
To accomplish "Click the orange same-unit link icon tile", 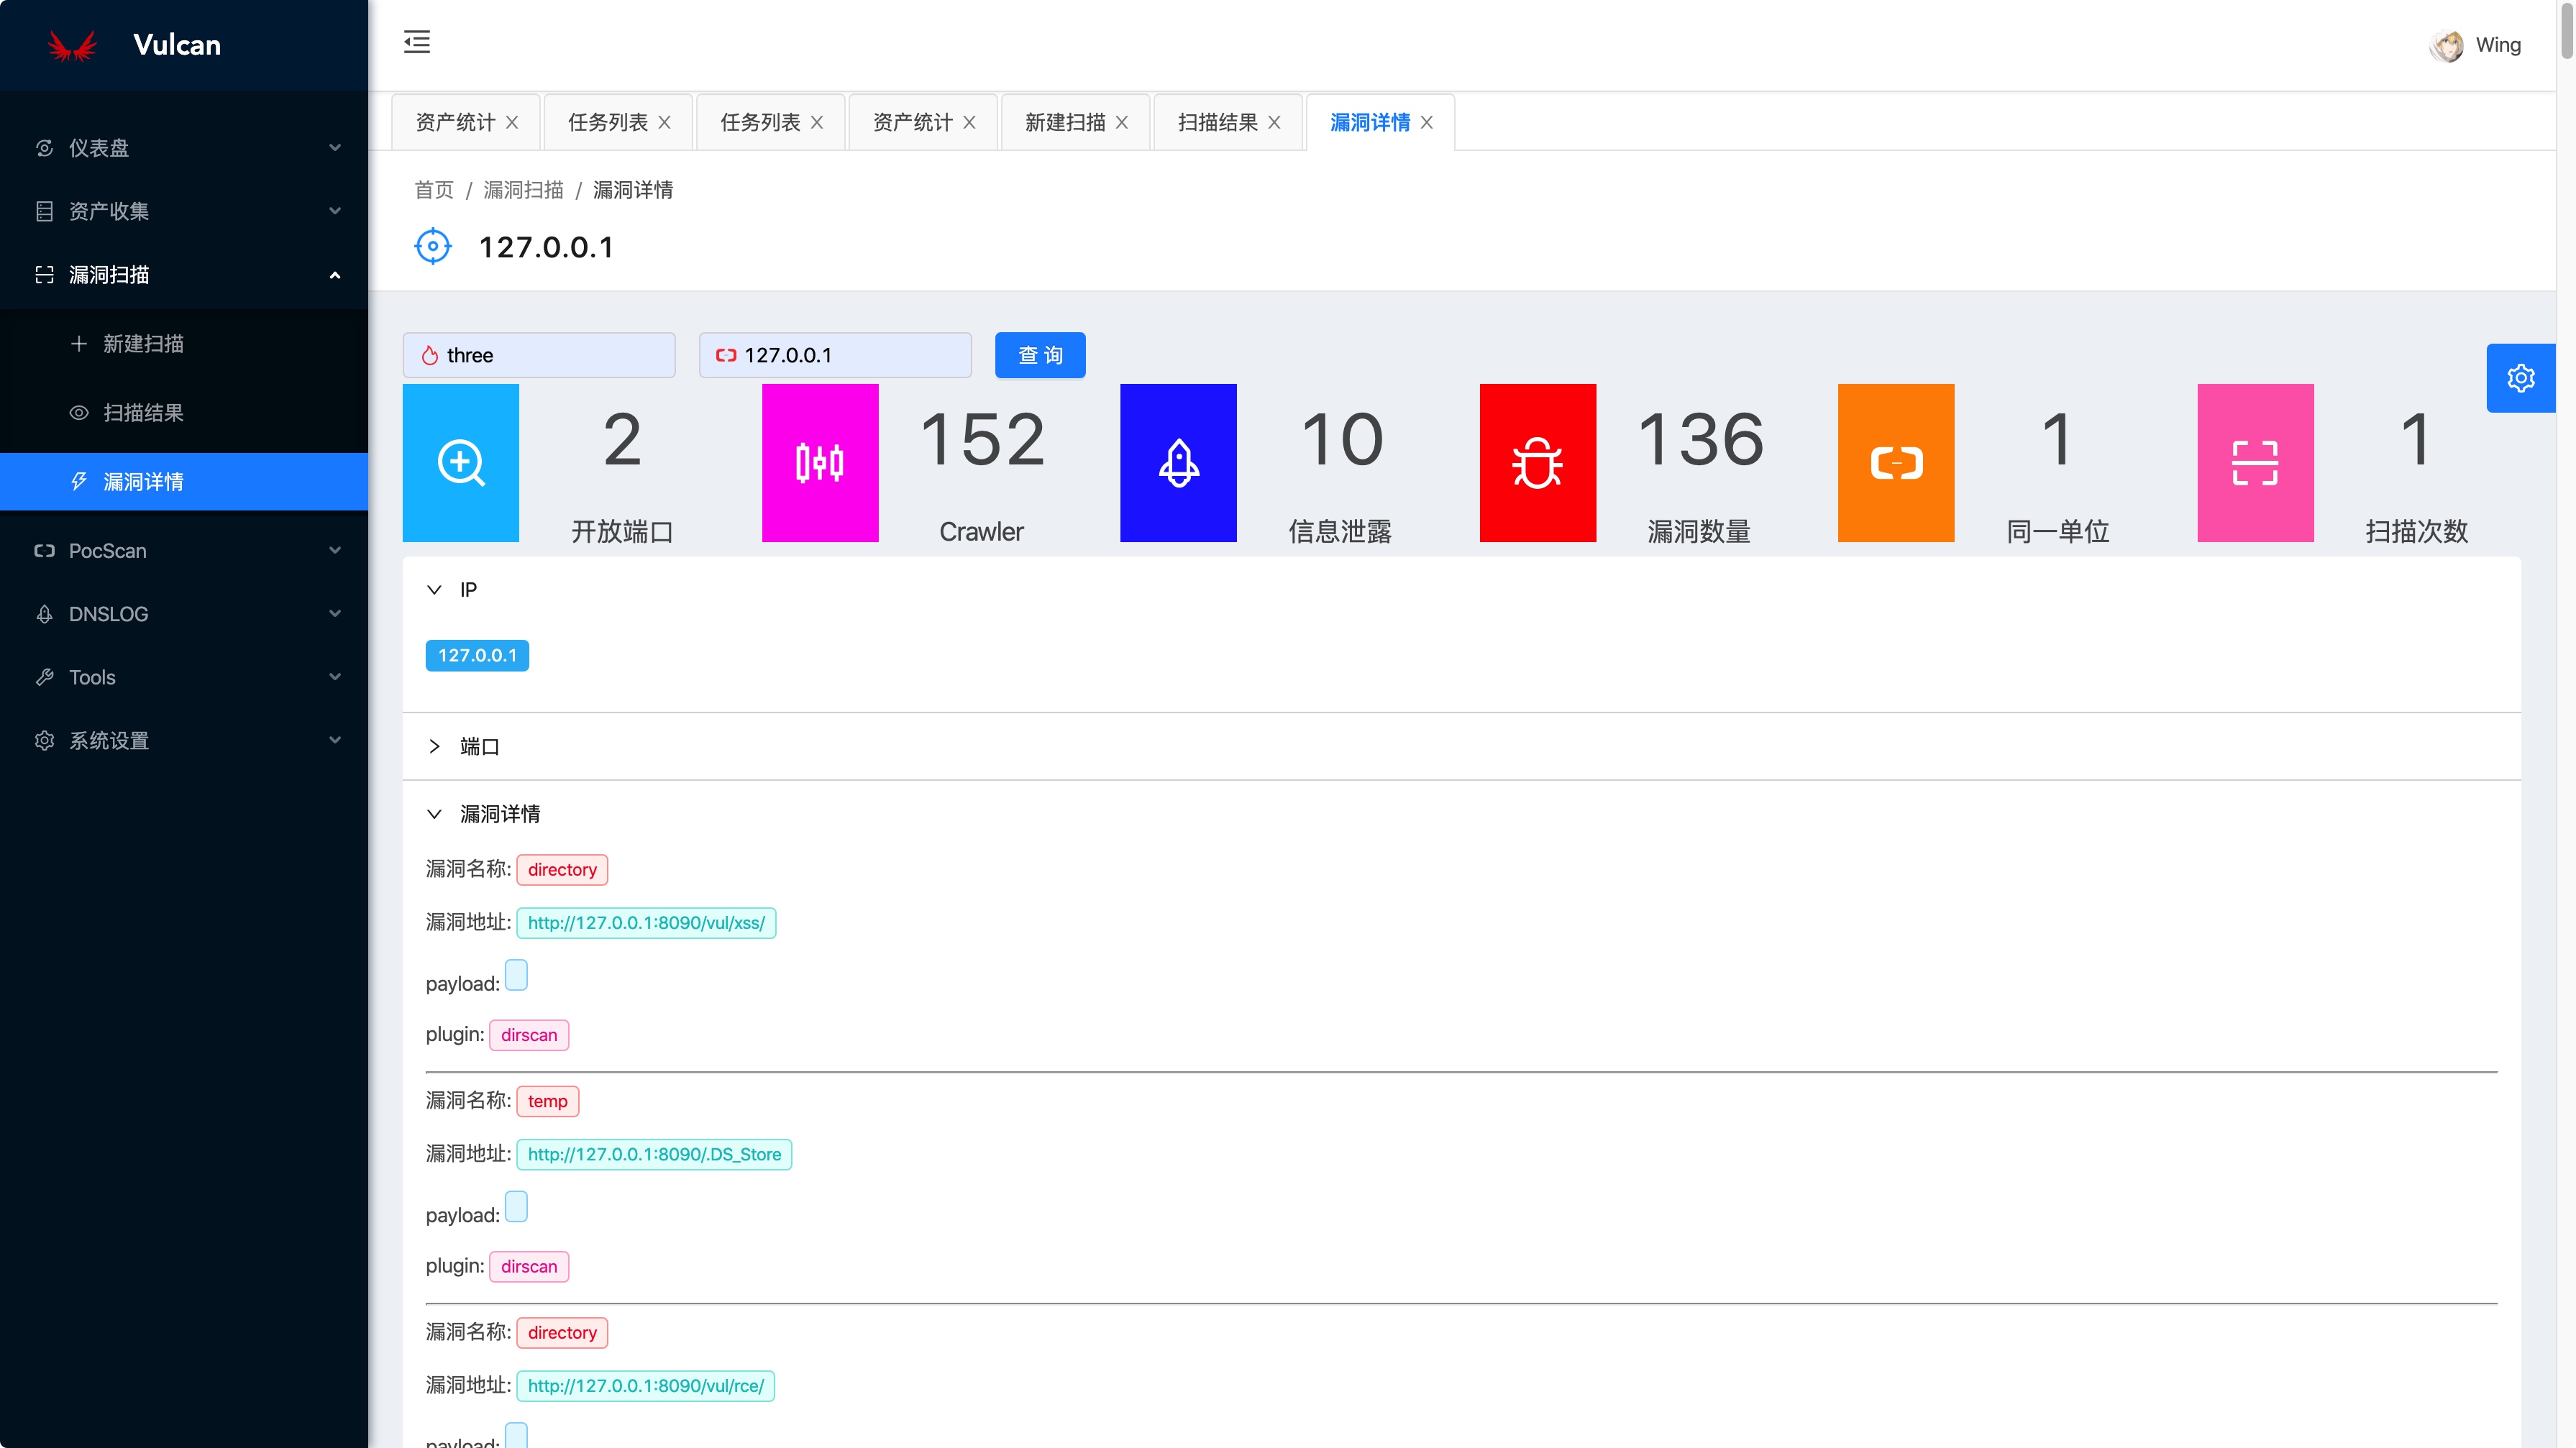I will click(1895, 463).
